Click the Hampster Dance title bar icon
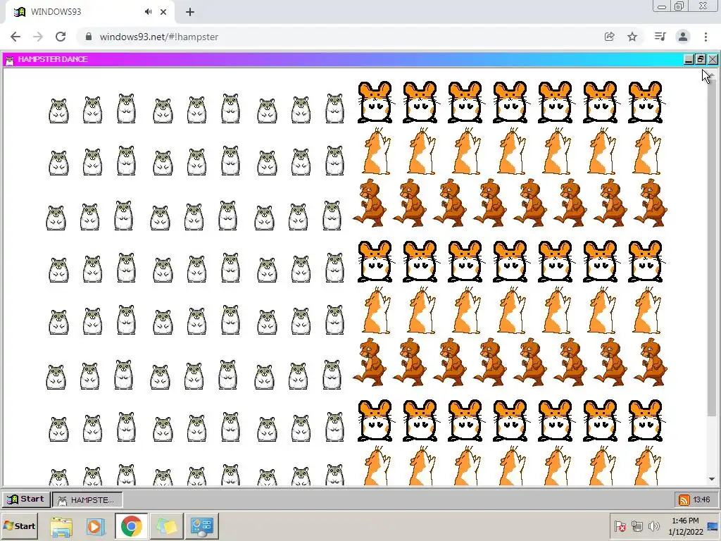The height and width of the screenshot is (541, 721). pyautogui.click(x=10, y=60)
